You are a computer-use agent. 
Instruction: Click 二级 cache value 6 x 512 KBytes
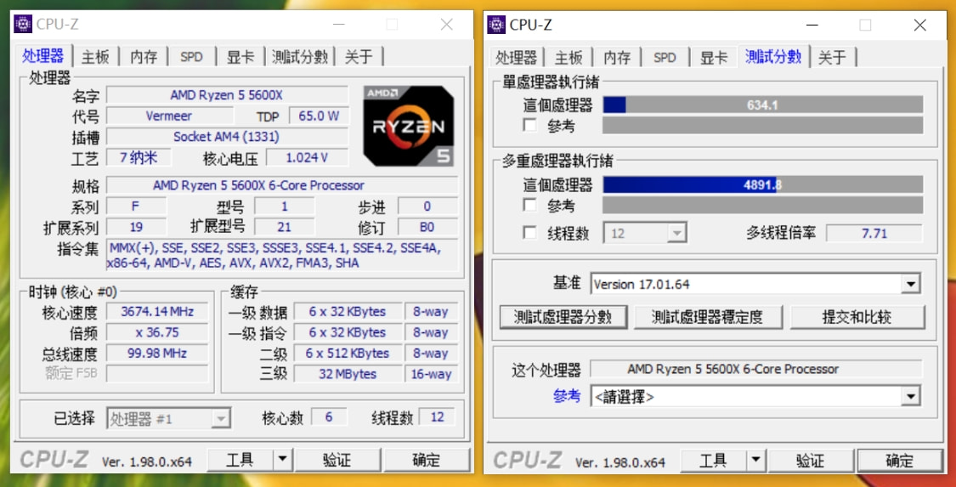[348, 353]
